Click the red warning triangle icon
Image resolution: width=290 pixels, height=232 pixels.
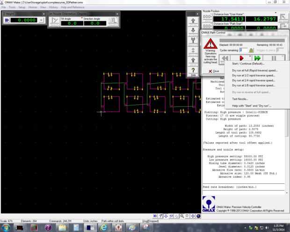[210, 43]
